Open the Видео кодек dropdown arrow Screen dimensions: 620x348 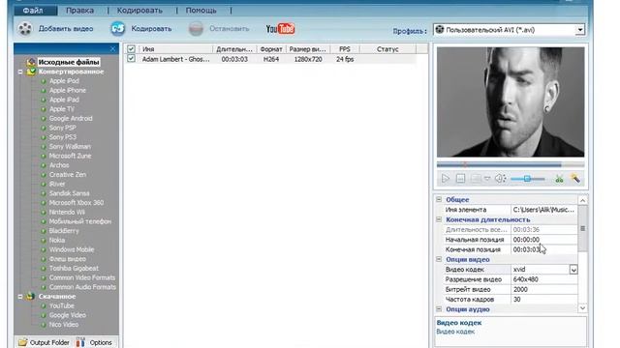573,270
